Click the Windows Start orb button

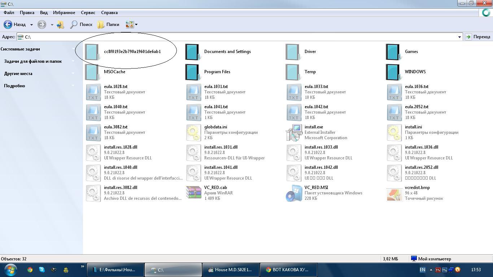click(x=10, y=269)
